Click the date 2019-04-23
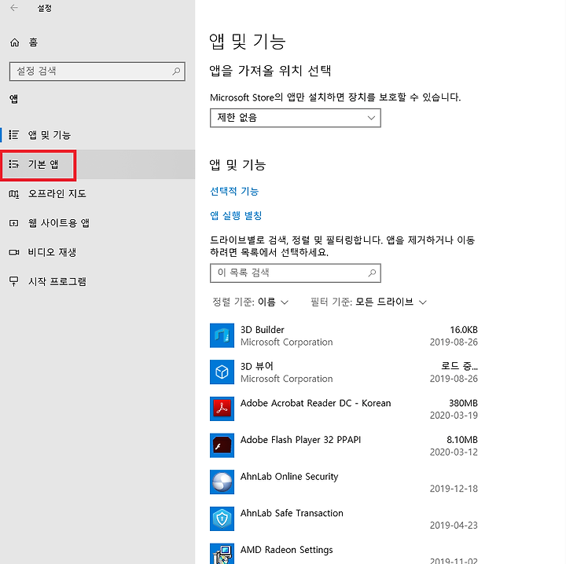566x564 pixels. coord(454,526)
